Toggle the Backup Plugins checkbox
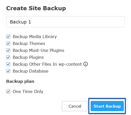Viewport: 131px width, 115px height. 8,57
